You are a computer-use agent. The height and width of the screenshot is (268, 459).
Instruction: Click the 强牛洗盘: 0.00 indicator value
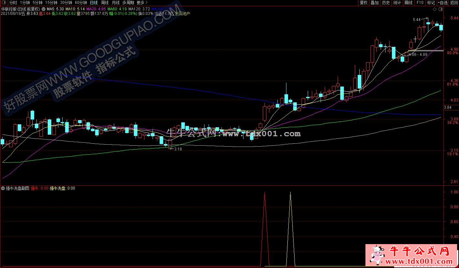click(62, 188)
